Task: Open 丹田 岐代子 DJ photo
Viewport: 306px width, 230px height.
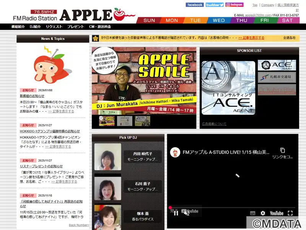Action: coord(108,157)
